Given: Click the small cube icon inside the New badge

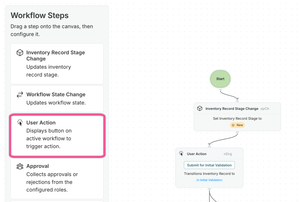Looking at the screenshot, I should click(233, 125).
